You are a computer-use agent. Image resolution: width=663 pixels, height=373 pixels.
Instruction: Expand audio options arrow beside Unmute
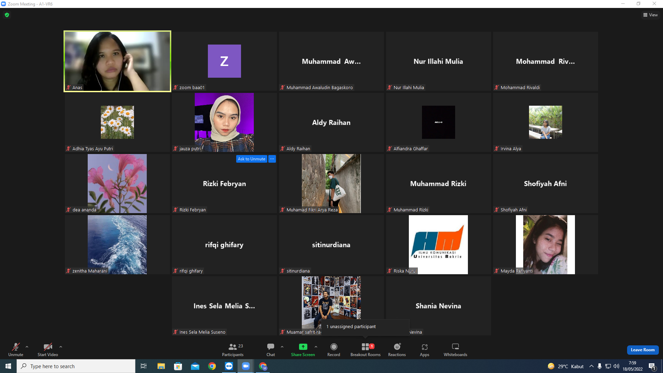point(27,347)
